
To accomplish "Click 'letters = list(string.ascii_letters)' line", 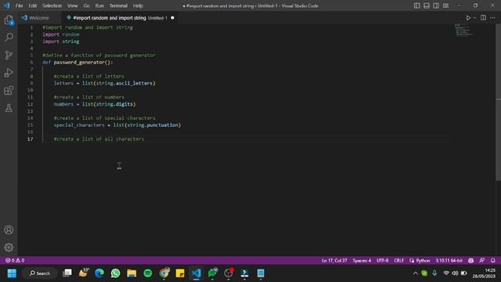I will (104, 84).
